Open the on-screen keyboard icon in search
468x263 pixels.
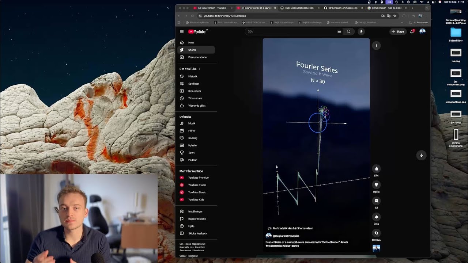click(339, 31)
